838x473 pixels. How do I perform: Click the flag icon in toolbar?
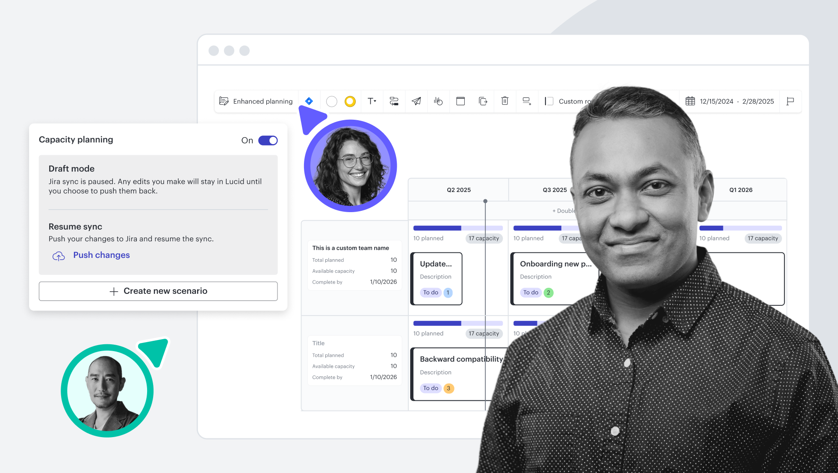(x=790, y=101)
